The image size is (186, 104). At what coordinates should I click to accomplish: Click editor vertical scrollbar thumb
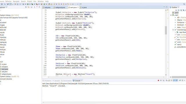[166, 30]
